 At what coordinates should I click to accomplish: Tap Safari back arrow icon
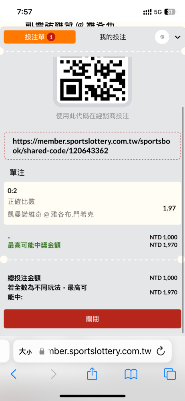[14, 374]
